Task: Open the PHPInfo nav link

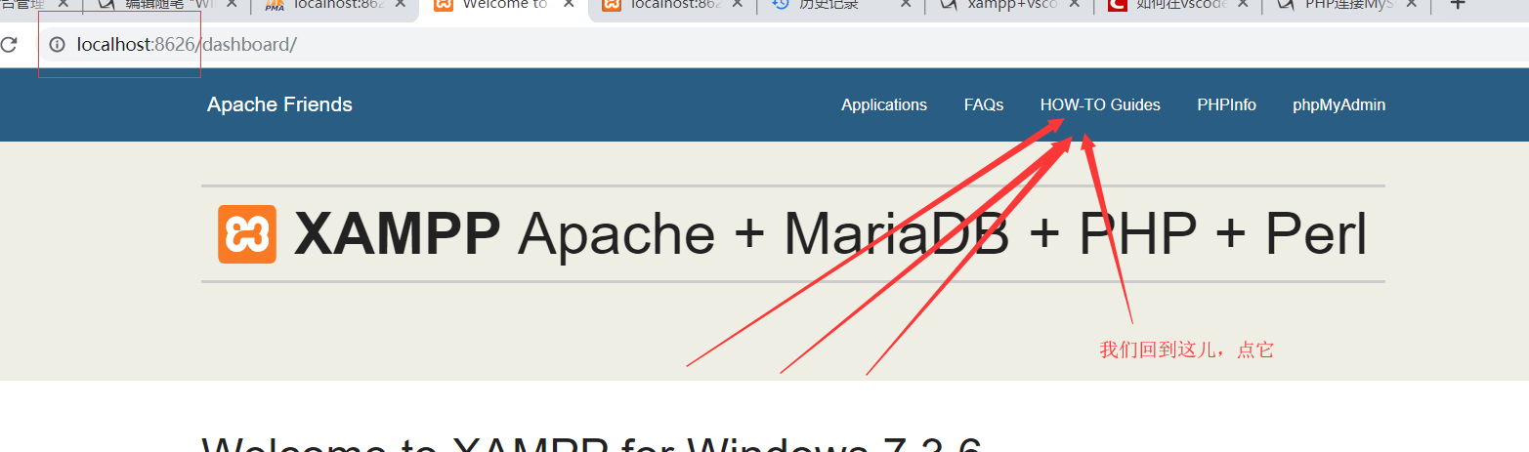Action: point(1227,105)
